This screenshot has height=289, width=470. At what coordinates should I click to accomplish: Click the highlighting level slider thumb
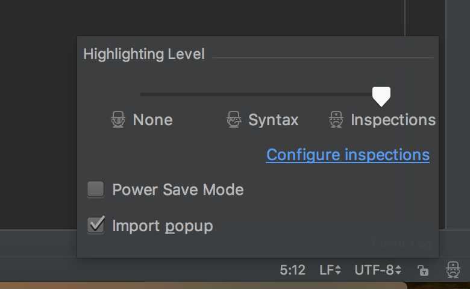coord(381,96)
